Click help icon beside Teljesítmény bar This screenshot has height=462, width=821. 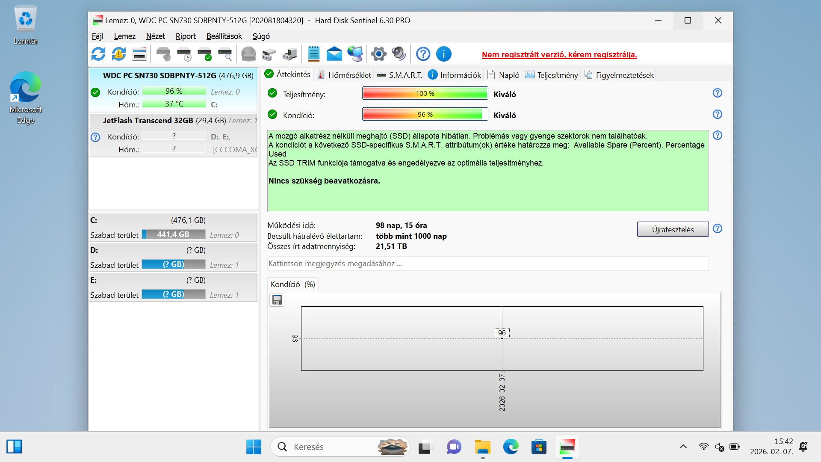click(717, 93)
